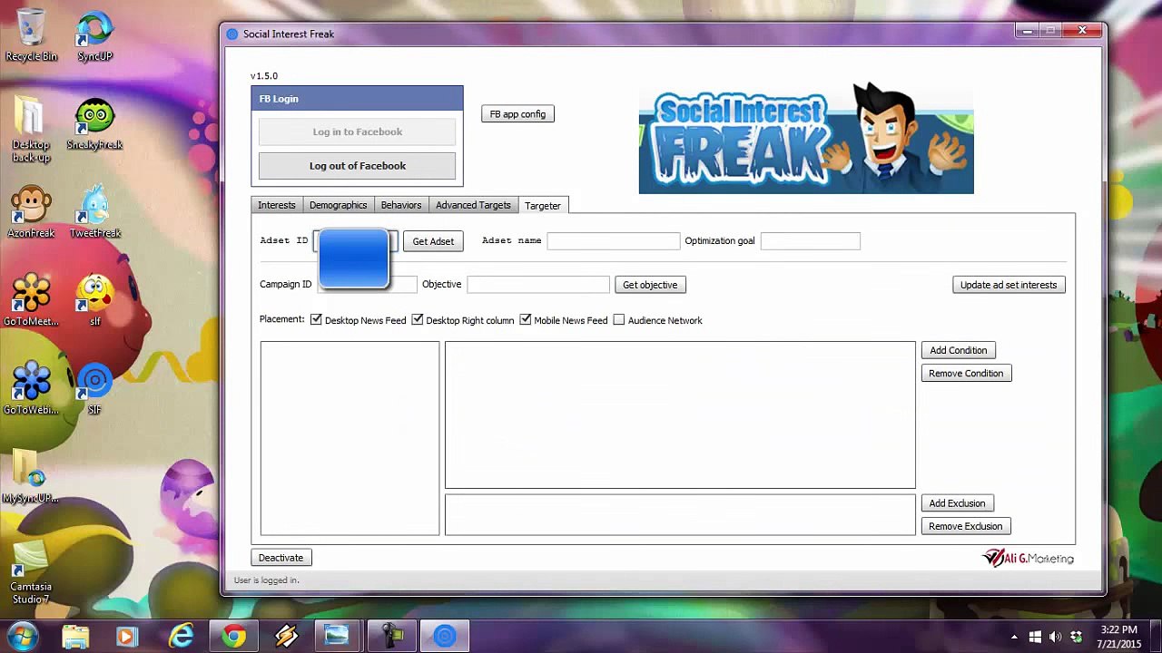
Task: Click into the Objective text field
Action: (x=538, y=285)
